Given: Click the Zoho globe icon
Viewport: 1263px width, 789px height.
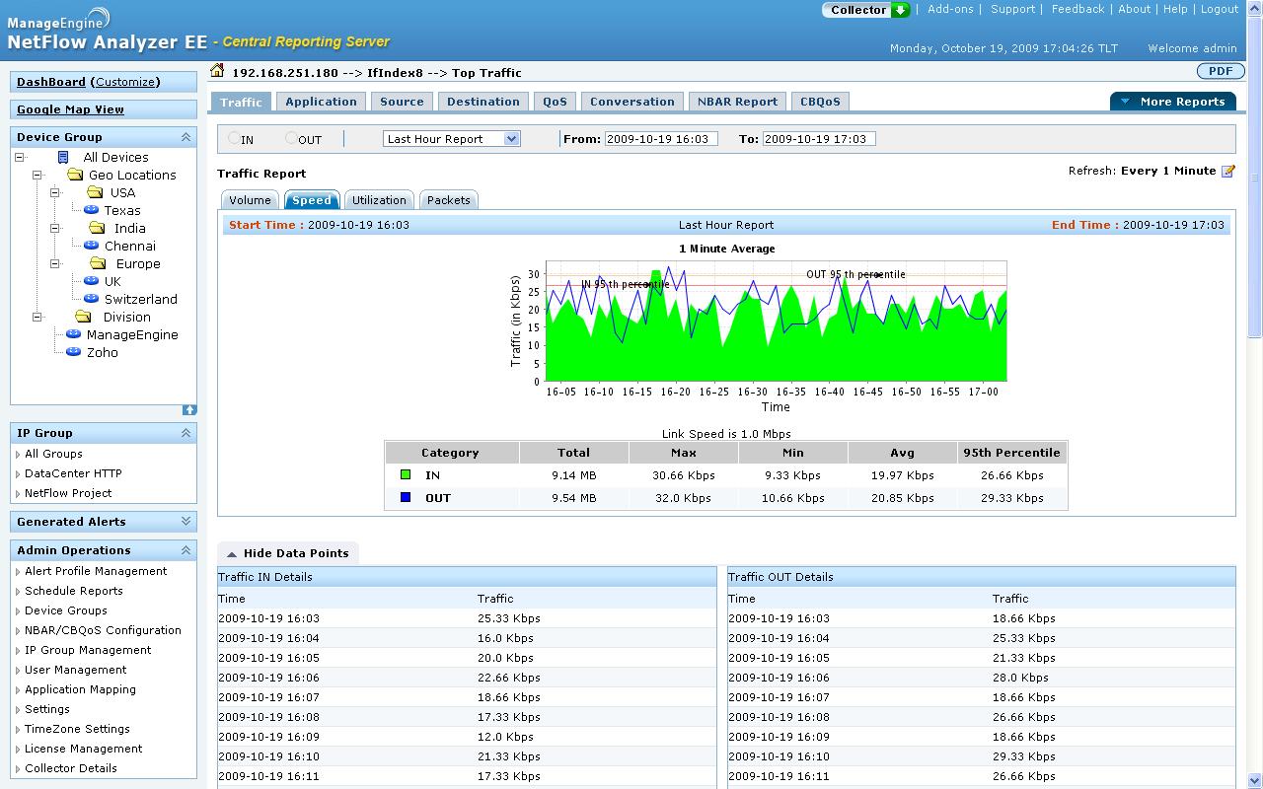Looking at the screenshot, I should coord(73,352).
